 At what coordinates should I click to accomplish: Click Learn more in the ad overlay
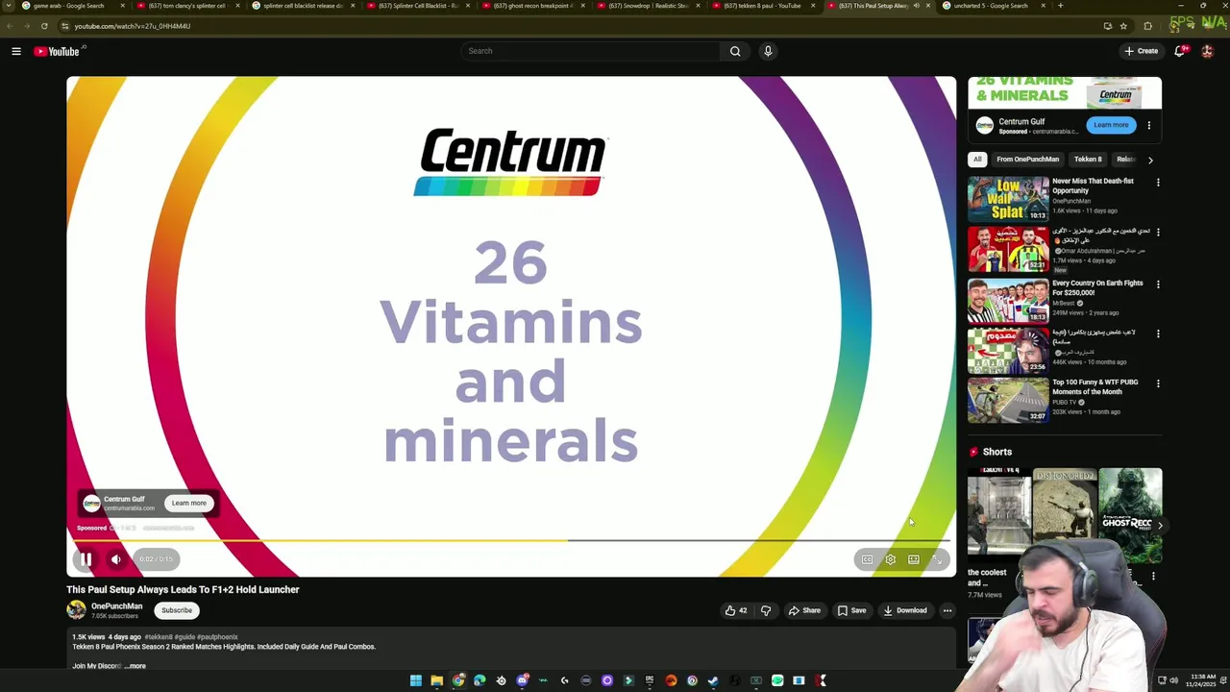189,503
